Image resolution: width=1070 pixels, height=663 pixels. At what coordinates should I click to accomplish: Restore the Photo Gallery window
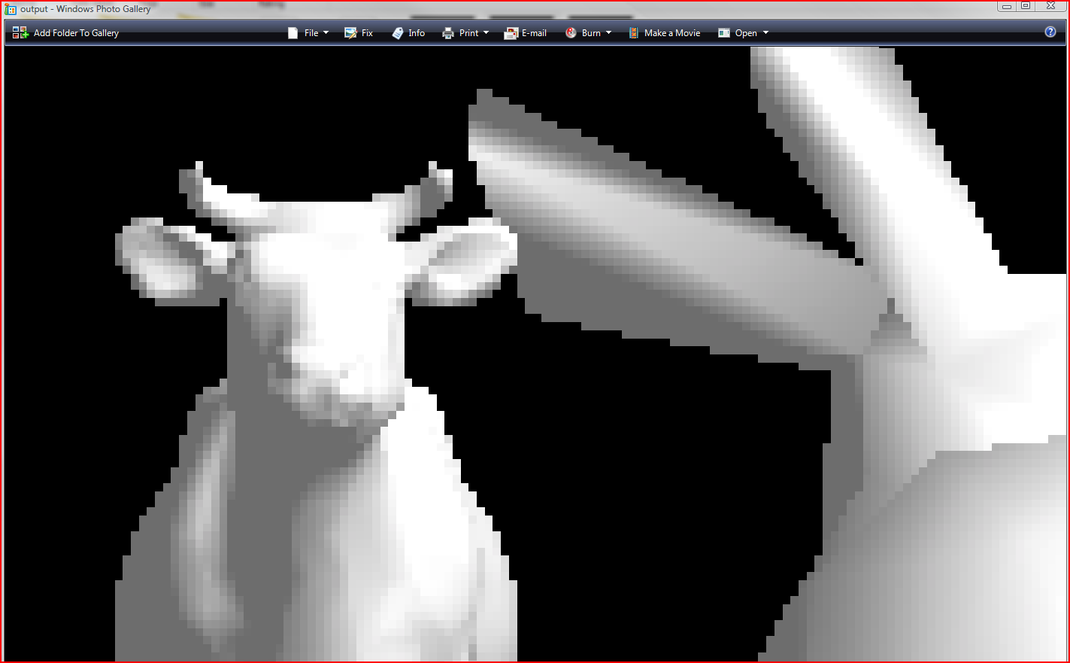(1026, 6)
